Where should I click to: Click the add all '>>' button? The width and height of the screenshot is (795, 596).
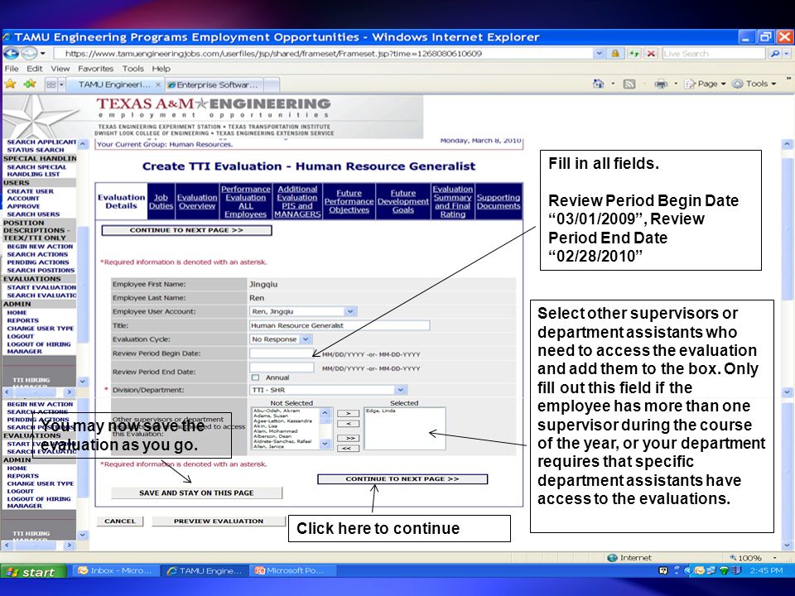tap(348, 438)
